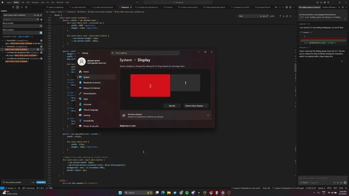Open the Terminal menu
The width and height of the screenshot is (349, 196).
(x=60, y=2)
